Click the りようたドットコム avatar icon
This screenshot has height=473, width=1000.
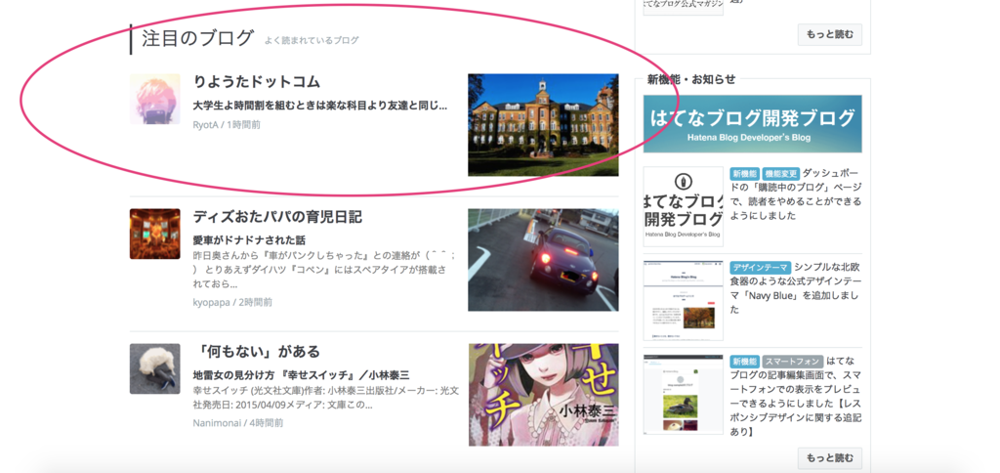coord(155,99)
